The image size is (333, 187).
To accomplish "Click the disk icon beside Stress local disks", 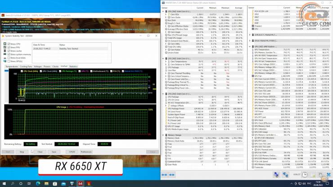I will coord(5,58).
